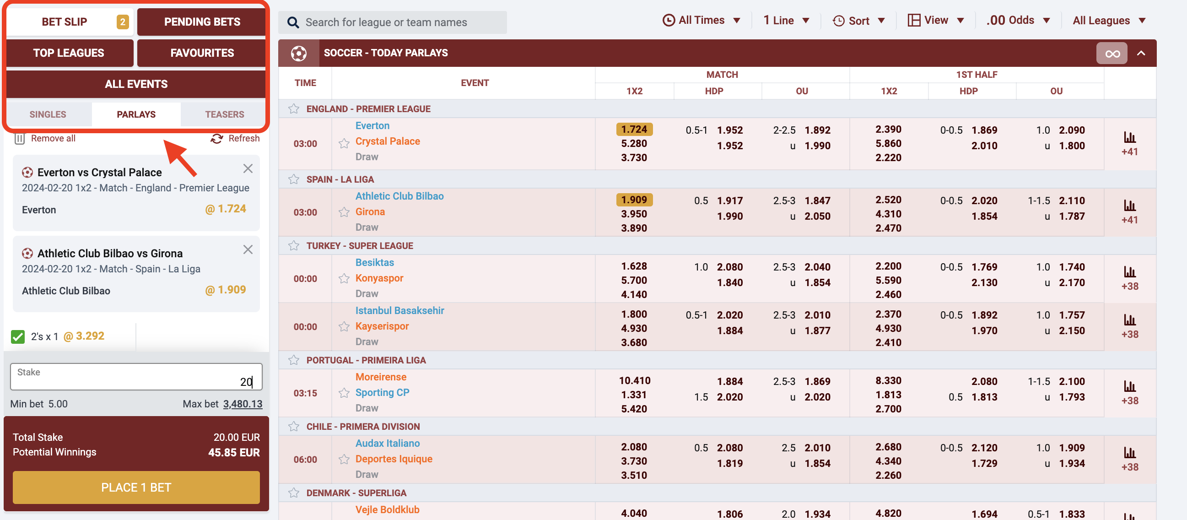This screenshot has height=520, width=1187.
Task: Open the Top Leagues tab
Action: tap(70, 53)
